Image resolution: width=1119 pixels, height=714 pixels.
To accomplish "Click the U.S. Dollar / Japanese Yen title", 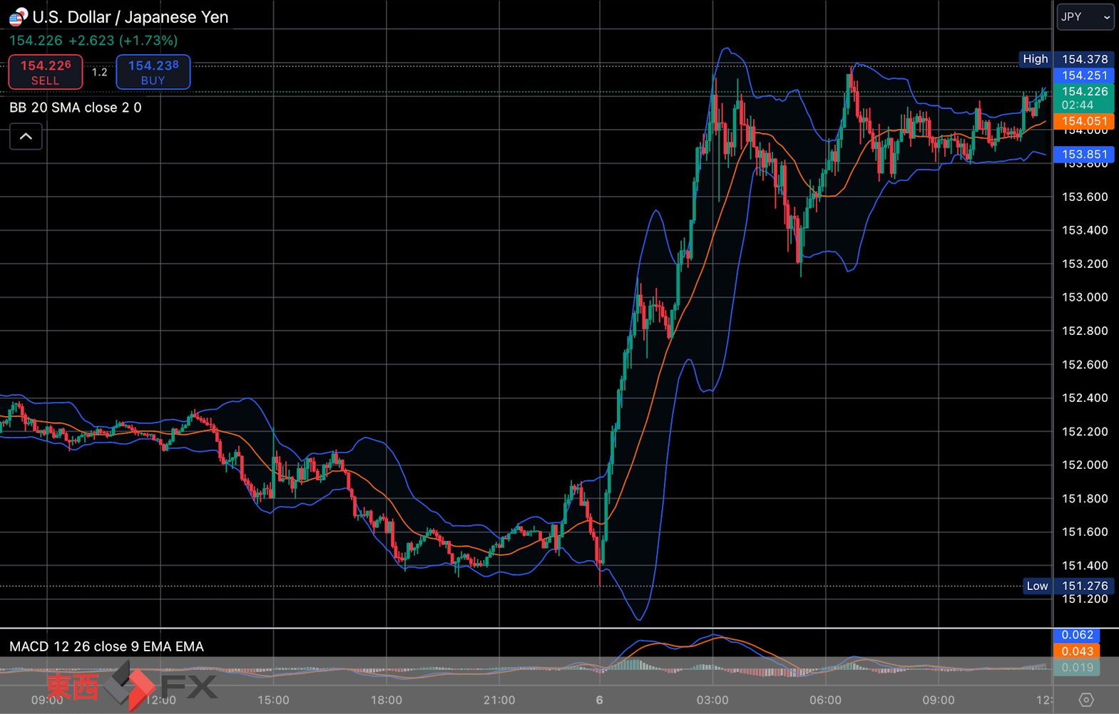I will pyautogui.click(x=131, y=17).
